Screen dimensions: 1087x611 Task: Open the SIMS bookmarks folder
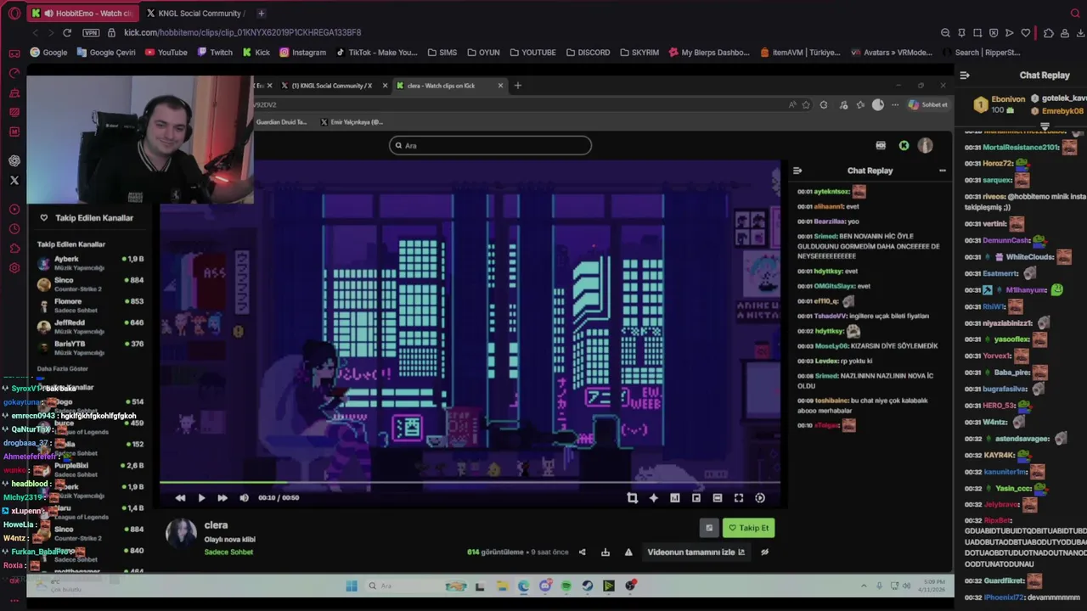point(441,53)
